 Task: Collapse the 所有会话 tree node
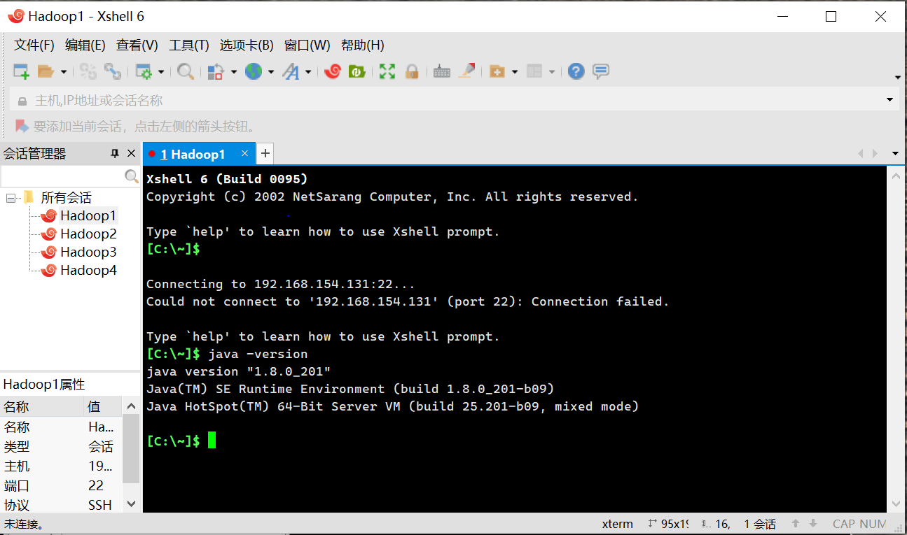click(x=11, y=198)
